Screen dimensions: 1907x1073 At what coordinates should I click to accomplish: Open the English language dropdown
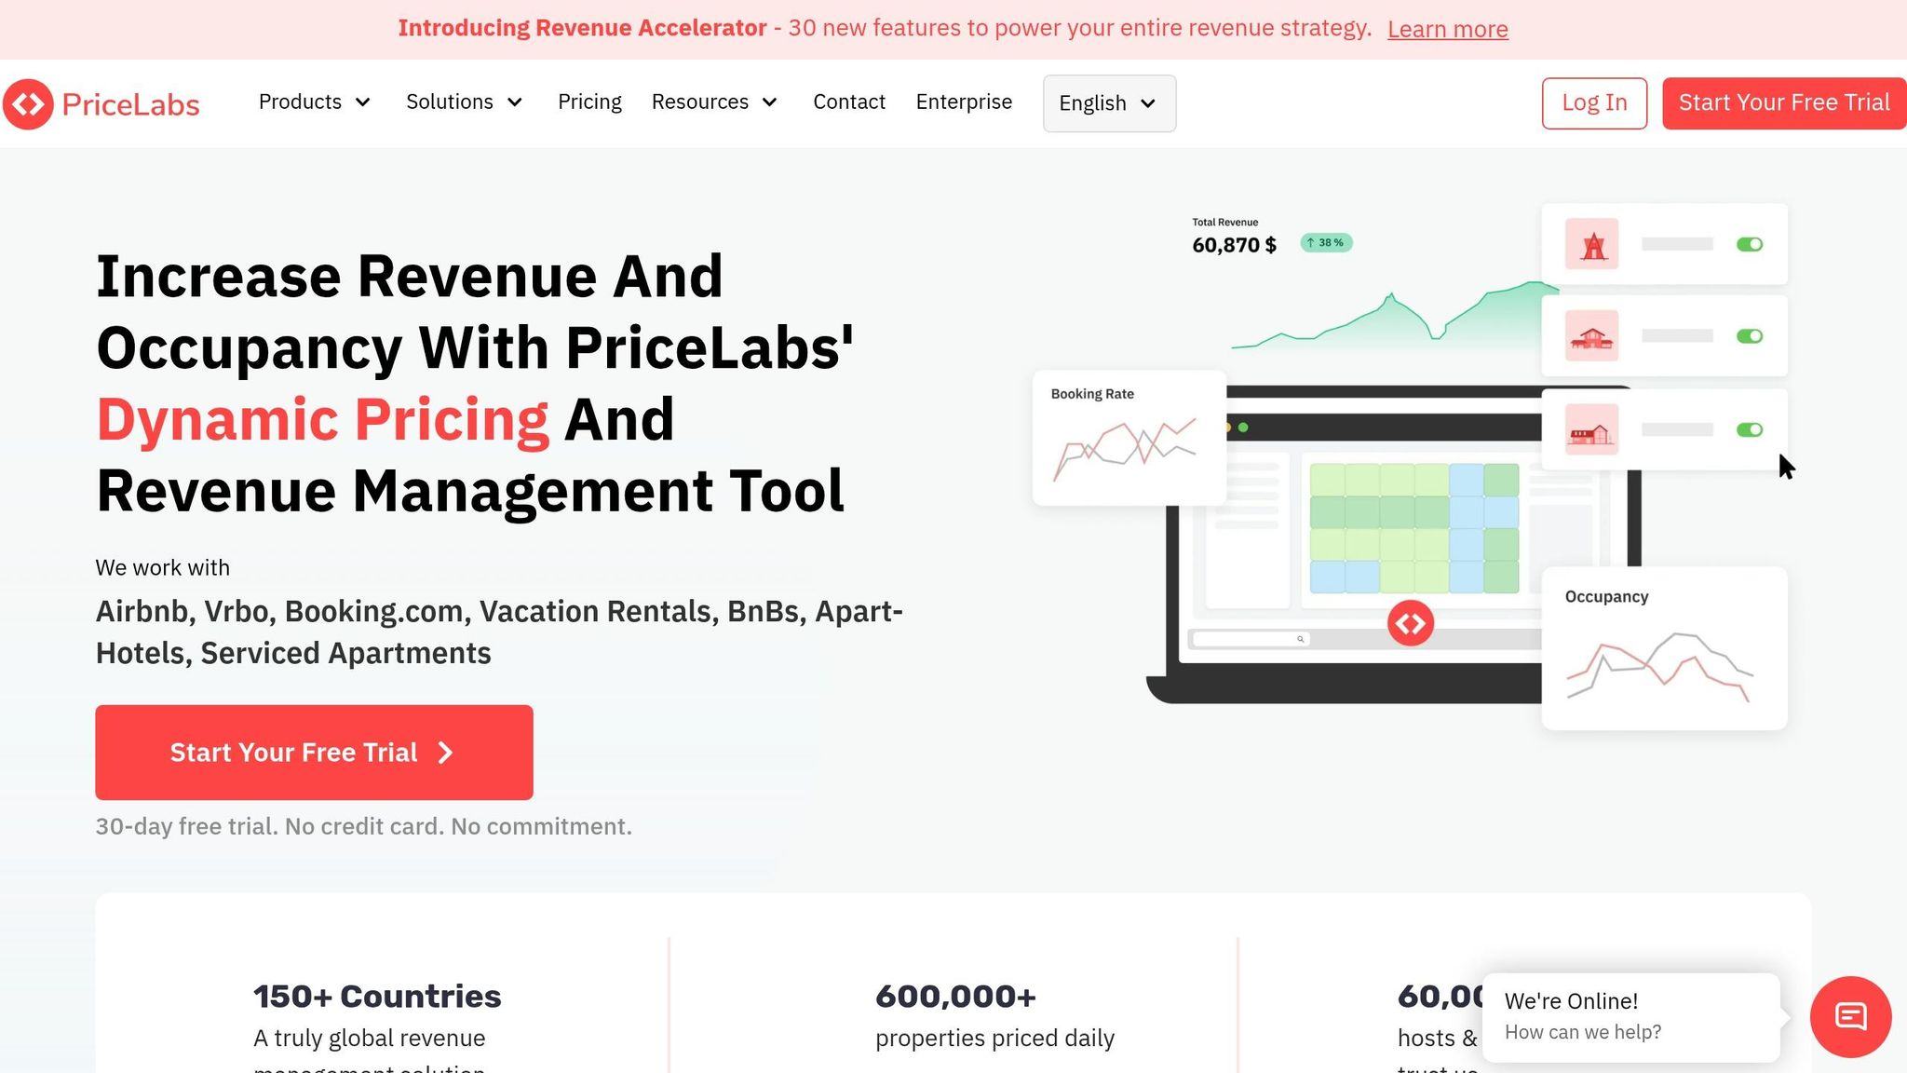point(1109,103)
